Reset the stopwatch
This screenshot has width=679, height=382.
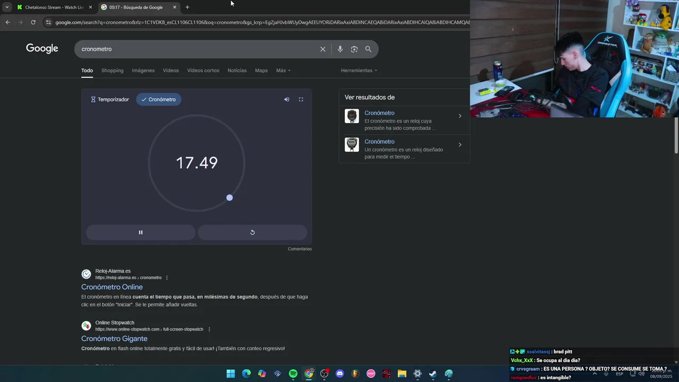pos(253,232)
